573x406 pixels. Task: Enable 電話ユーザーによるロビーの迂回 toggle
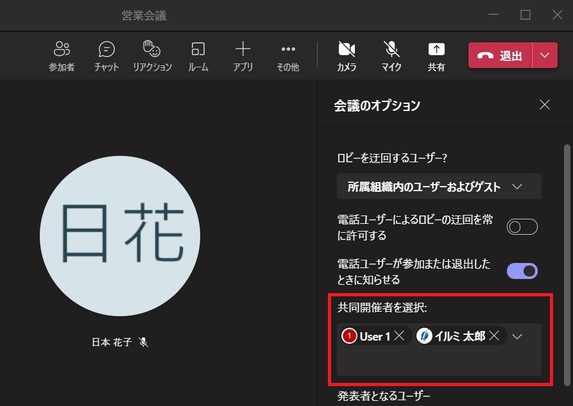coord(522,227)
